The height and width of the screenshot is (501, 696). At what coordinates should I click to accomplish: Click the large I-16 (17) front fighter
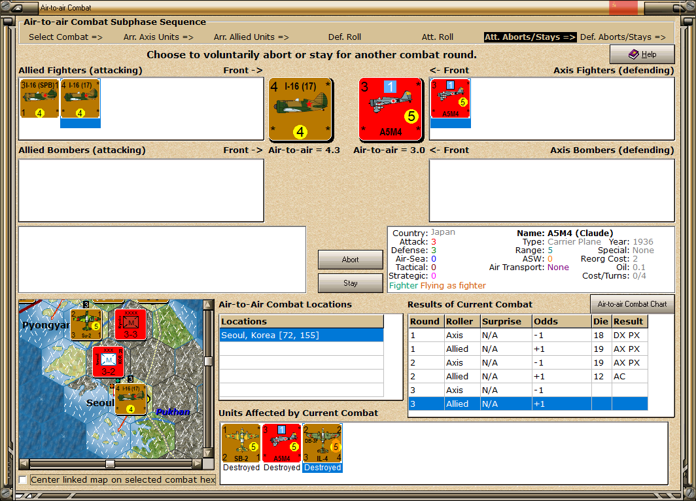pos(300,109)
